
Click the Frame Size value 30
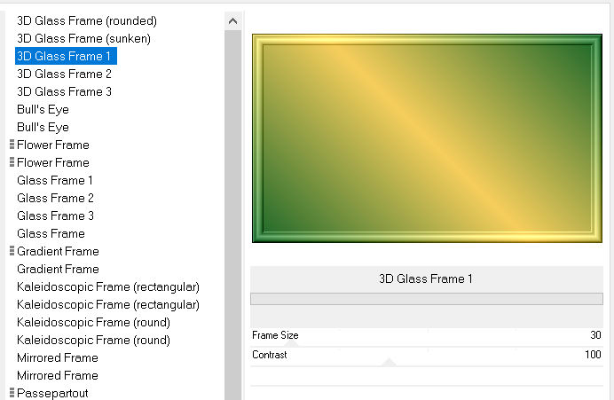click(594, 335)
